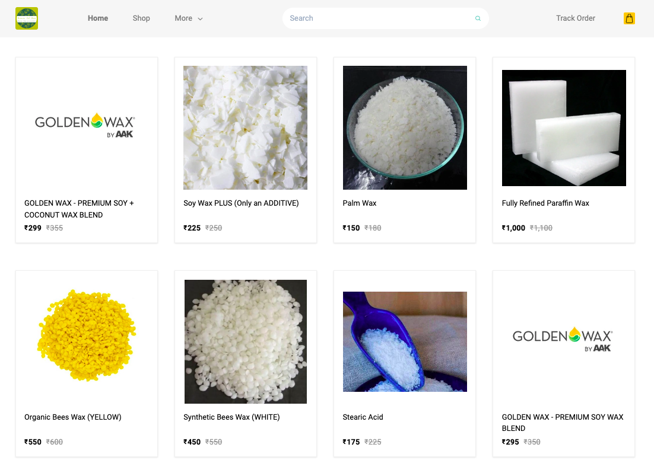Open the Stearic Acid scoop image
654x476 pixels.
(405, 341)
